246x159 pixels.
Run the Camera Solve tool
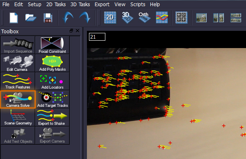(x=18, y=99)
